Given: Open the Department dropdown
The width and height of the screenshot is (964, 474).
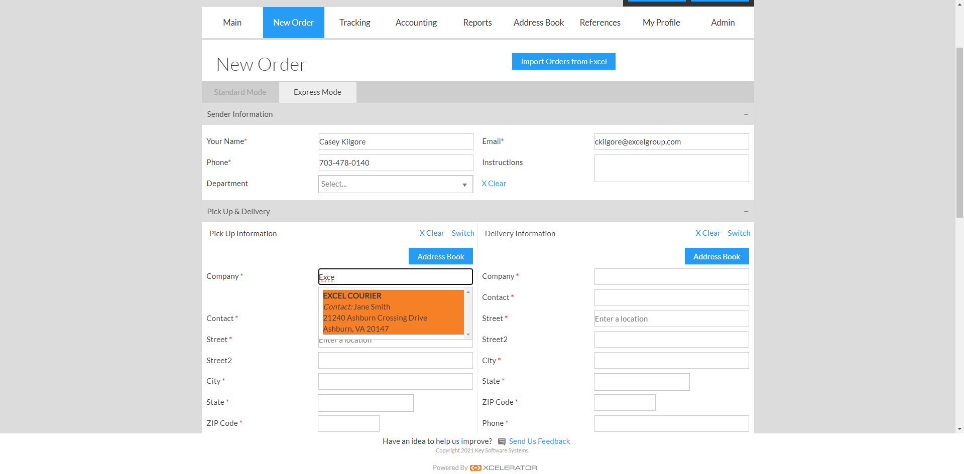Looking at the screenshot, I should [396, 184].
